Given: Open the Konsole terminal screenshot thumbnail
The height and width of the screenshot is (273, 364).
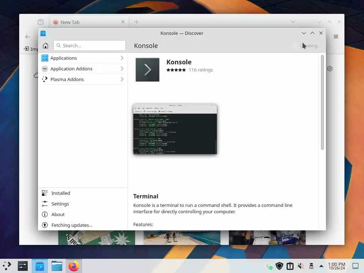Looking at the screenshot, I should tap(175, 129).
